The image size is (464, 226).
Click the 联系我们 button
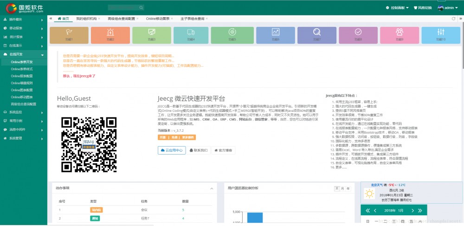coord(199,150)
